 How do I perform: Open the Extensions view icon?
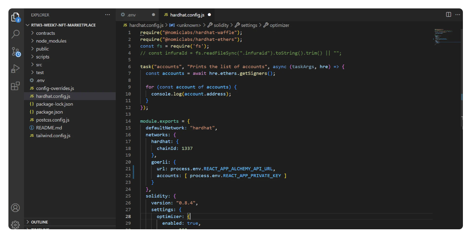click(16, 86)
